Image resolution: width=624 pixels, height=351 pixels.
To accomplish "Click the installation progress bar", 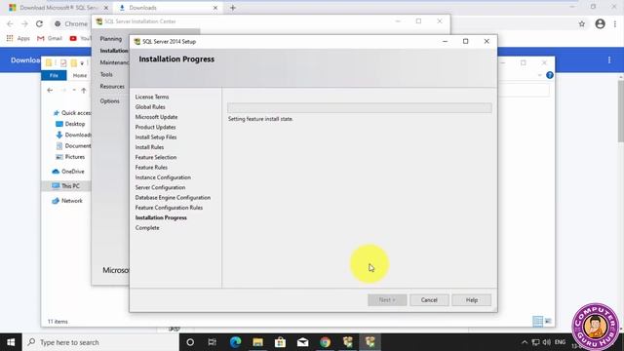I will (360, 108).
